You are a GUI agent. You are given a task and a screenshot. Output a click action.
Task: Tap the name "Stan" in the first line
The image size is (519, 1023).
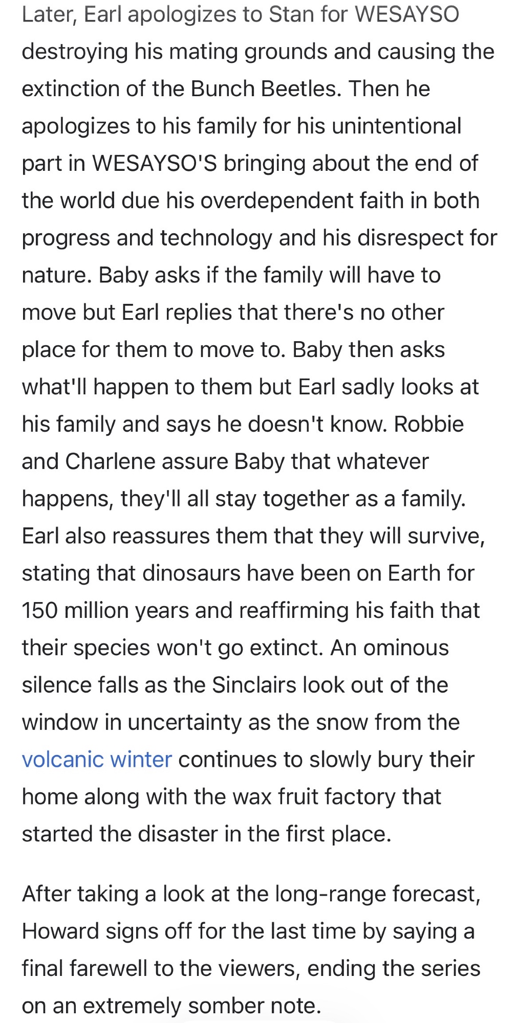click(291, 14)
